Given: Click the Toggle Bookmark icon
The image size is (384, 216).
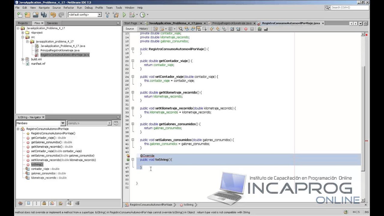Looking at the screenshot, I should pyautogui.click(x=224, y=29).
